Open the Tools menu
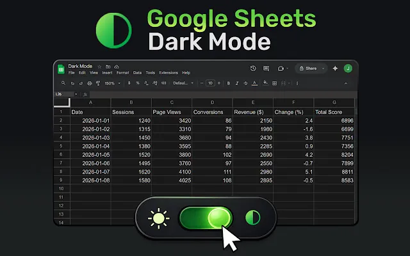The image size is (410, 256). (x=151, y=73)
